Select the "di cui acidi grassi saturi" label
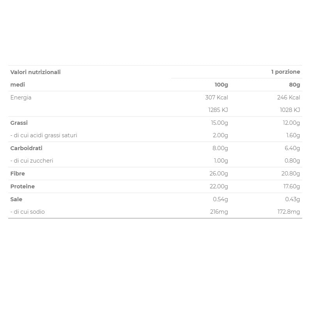Viewport: 312px width, 312px height. [x=44, y=135]
